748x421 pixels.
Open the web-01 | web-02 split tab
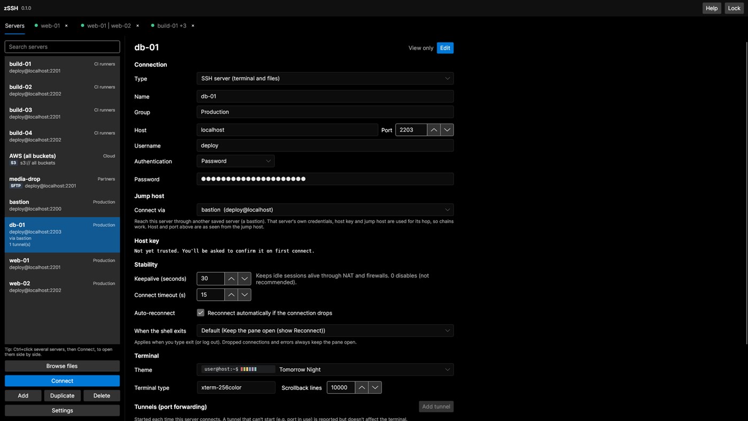coord(109,26)
